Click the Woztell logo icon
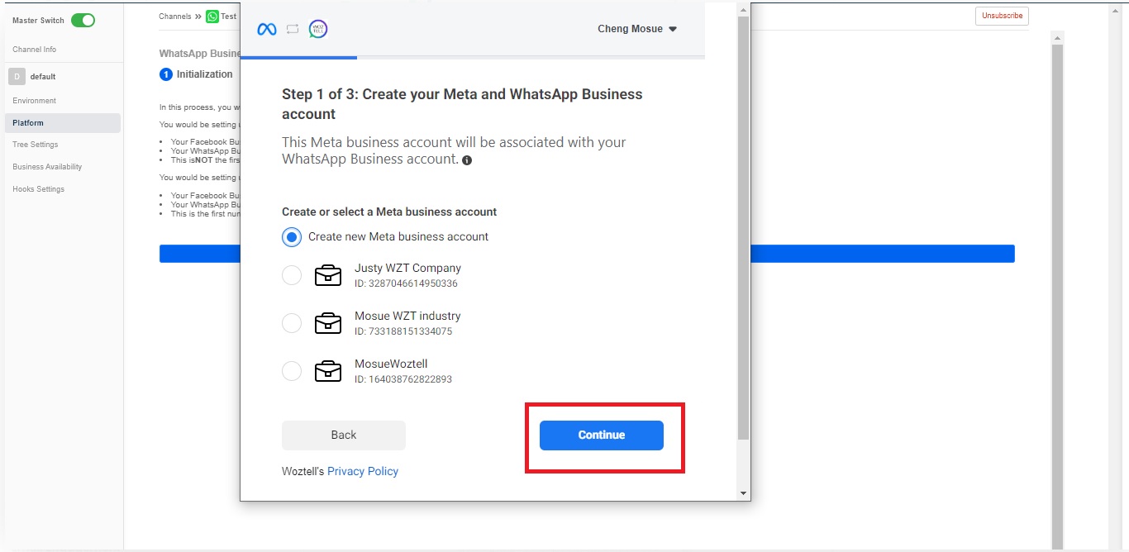The height and width of the screenshot is (552, 1129). [318, 29]
